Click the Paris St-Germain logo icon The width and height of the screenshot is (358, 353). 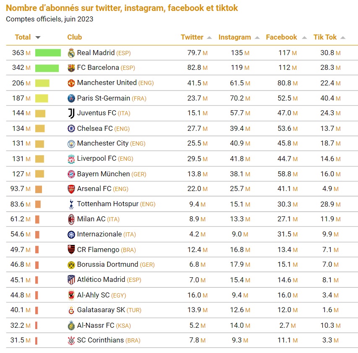click(x=71, y=98)
